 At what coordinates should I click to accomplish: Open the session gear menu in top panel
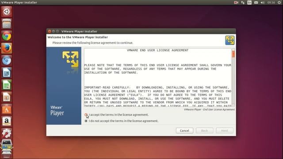click(279, 3)
